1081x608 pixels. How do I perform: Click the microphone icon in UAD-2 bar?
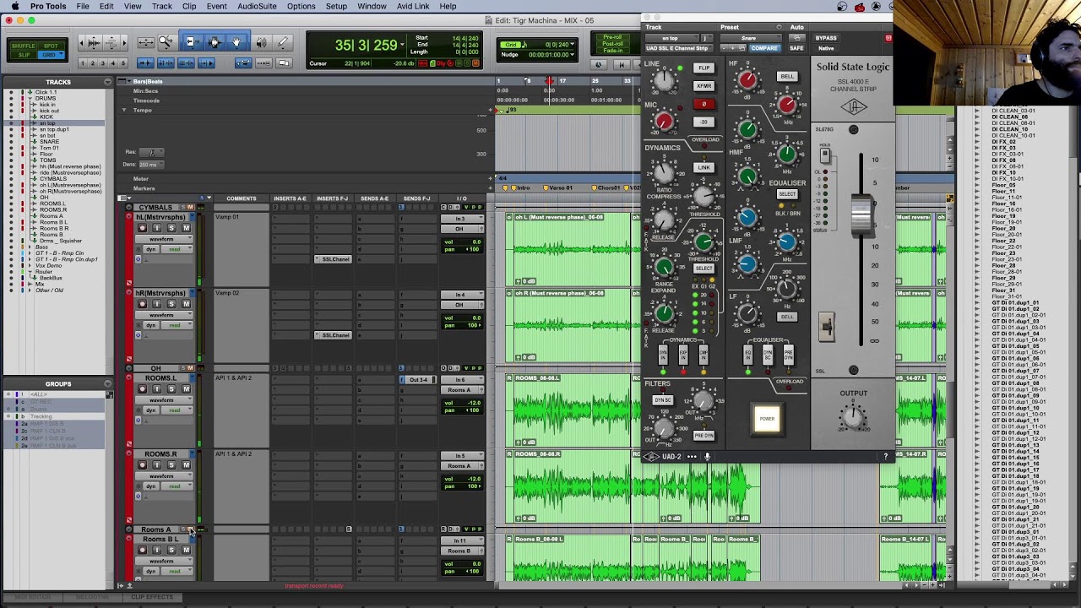[x=708, y=457]
